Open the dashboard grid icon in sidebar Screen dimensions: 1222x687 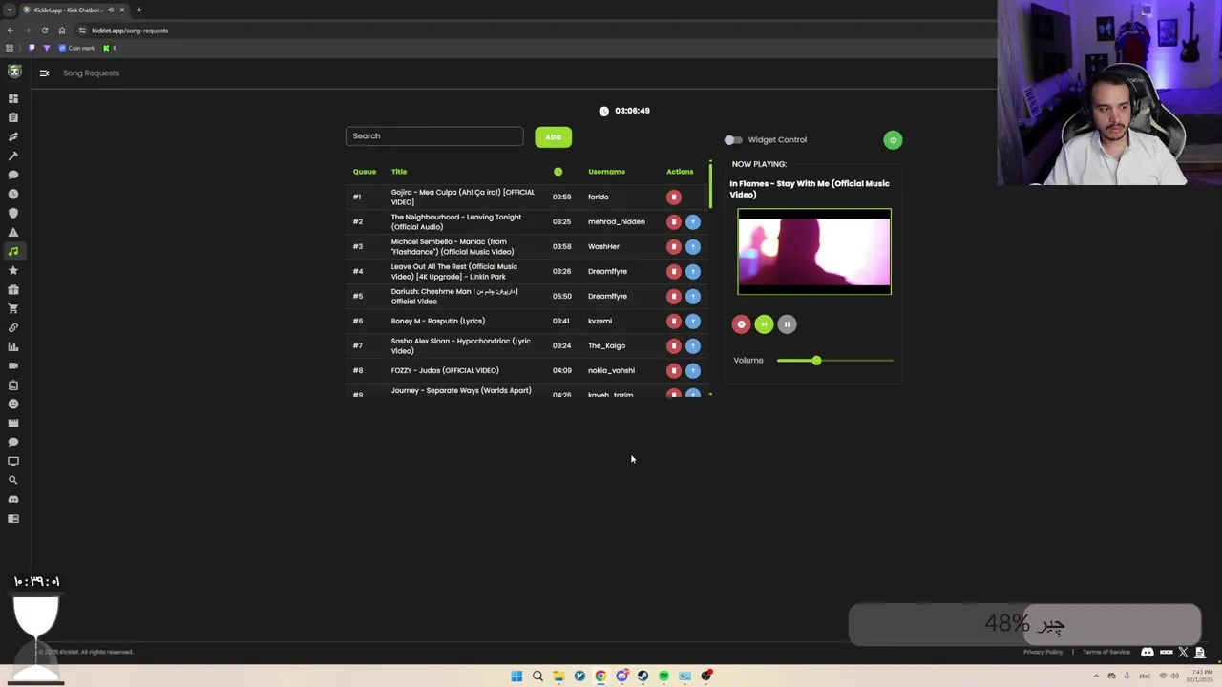(13, 98)
